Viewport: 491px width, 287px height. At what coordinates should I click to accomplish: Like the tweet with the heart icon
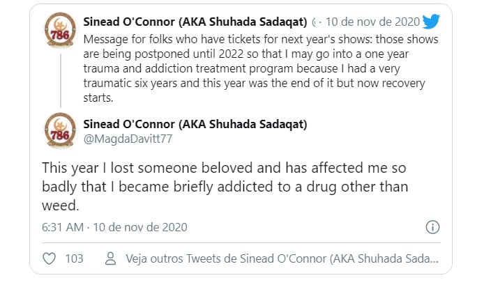click(49, 258)
